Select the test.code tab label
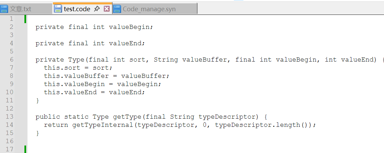 (x=77, y=9)
